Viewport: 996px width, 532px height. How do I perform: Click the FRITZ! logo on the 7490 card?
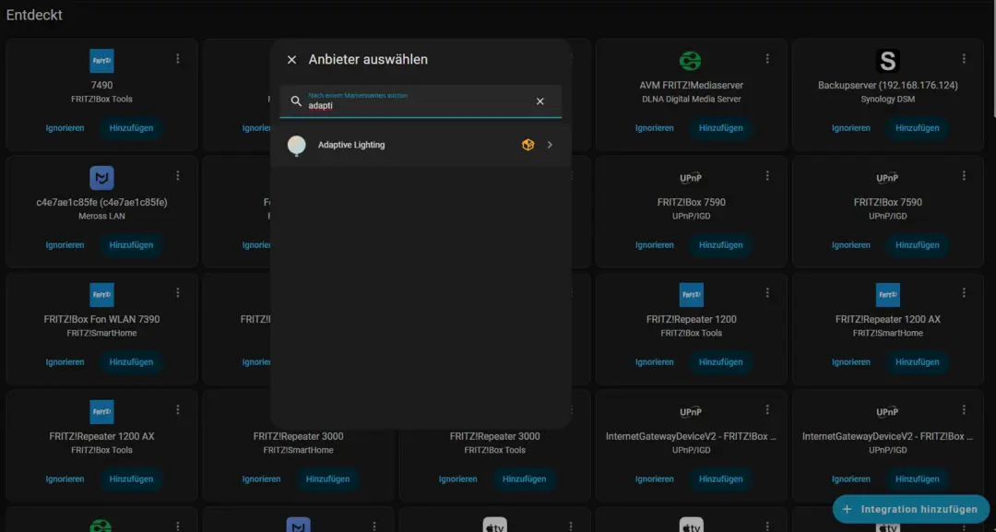(101, 58)
